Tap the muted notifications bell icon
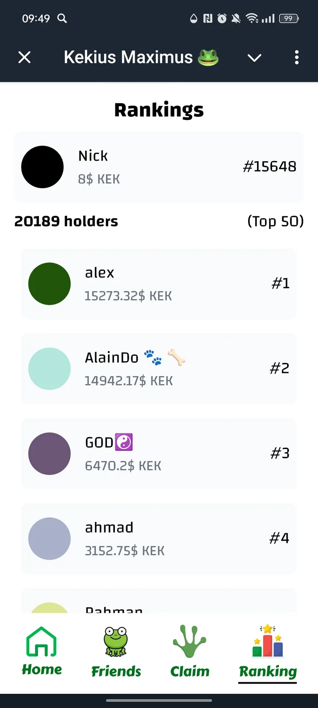This screenshot has height=708, width=318. [236, 18]
